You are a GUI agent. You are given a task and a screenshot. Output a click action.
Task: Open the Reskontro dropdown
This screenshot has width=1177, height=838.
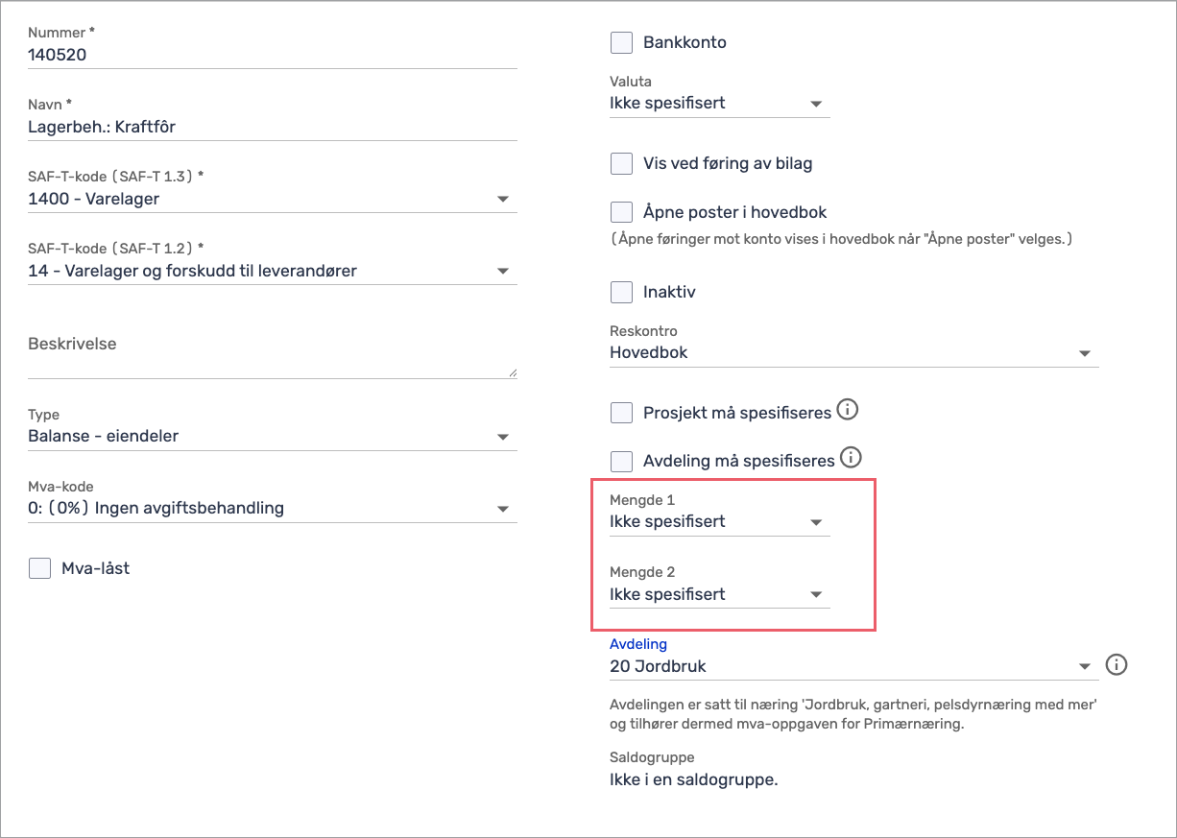[853, 353]
